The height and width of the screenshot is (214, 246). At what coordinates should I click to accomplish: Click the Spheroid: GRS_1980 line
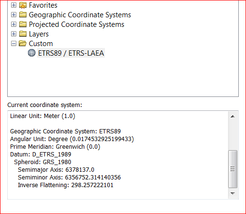click(x=42, y=162)
